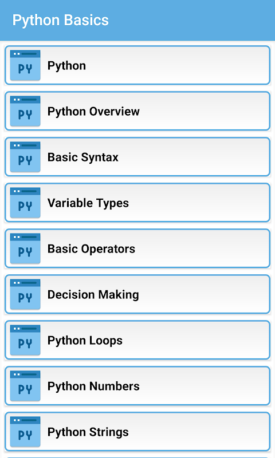Choose the Python Strings lesson
Image resolution: width=275 pixels, height=458 pixels.
tap(137, 432)
